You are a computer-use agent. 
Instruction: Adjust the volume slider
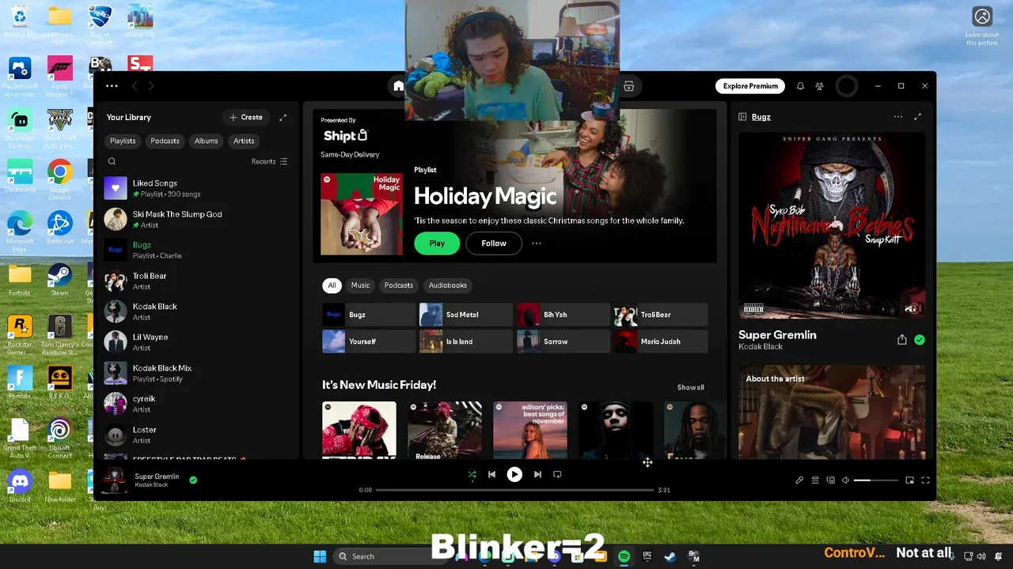click(x=876, y=480)
